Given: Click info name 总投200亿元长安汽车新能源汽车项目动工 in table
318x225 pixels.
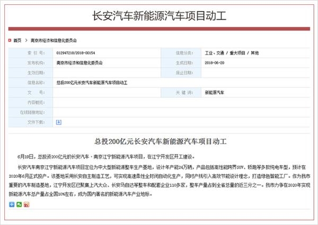Looking at the screenshot, I should [x=92, y=83].
